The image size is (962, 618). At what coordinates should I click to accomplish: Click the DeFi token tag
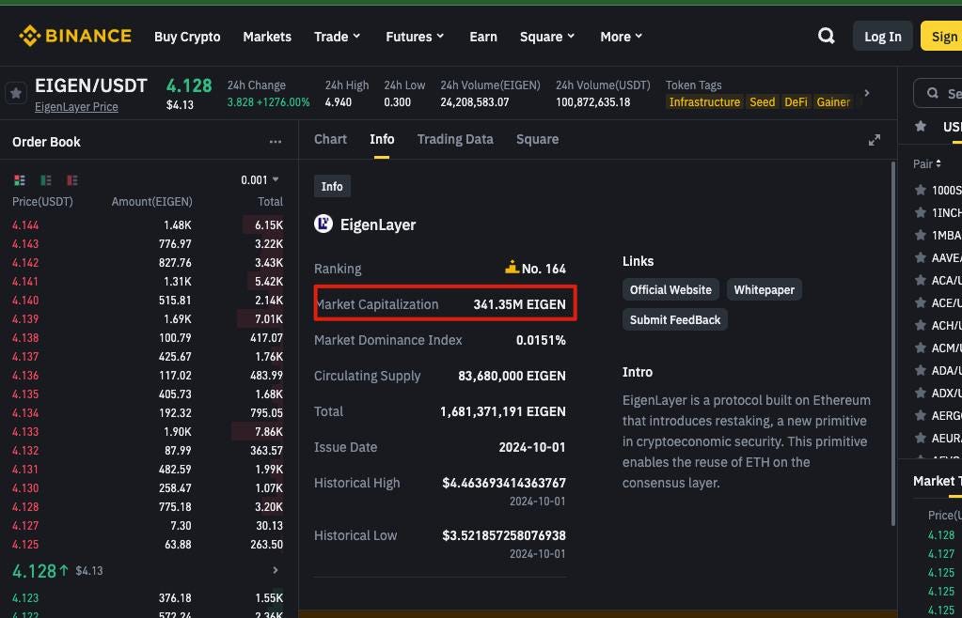pos(796,102)
